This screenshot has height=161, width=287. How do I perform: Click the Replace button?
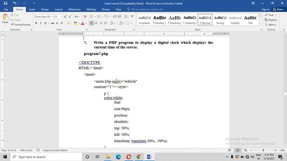pos(271,20)
